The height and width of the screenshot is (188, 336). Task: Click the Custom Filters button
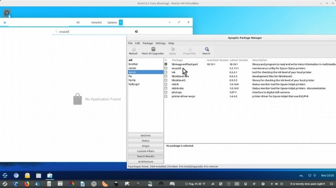[x=146, y=151]
